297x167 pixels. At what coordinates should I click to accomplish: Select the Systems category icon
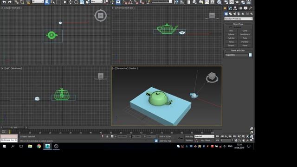252,14
